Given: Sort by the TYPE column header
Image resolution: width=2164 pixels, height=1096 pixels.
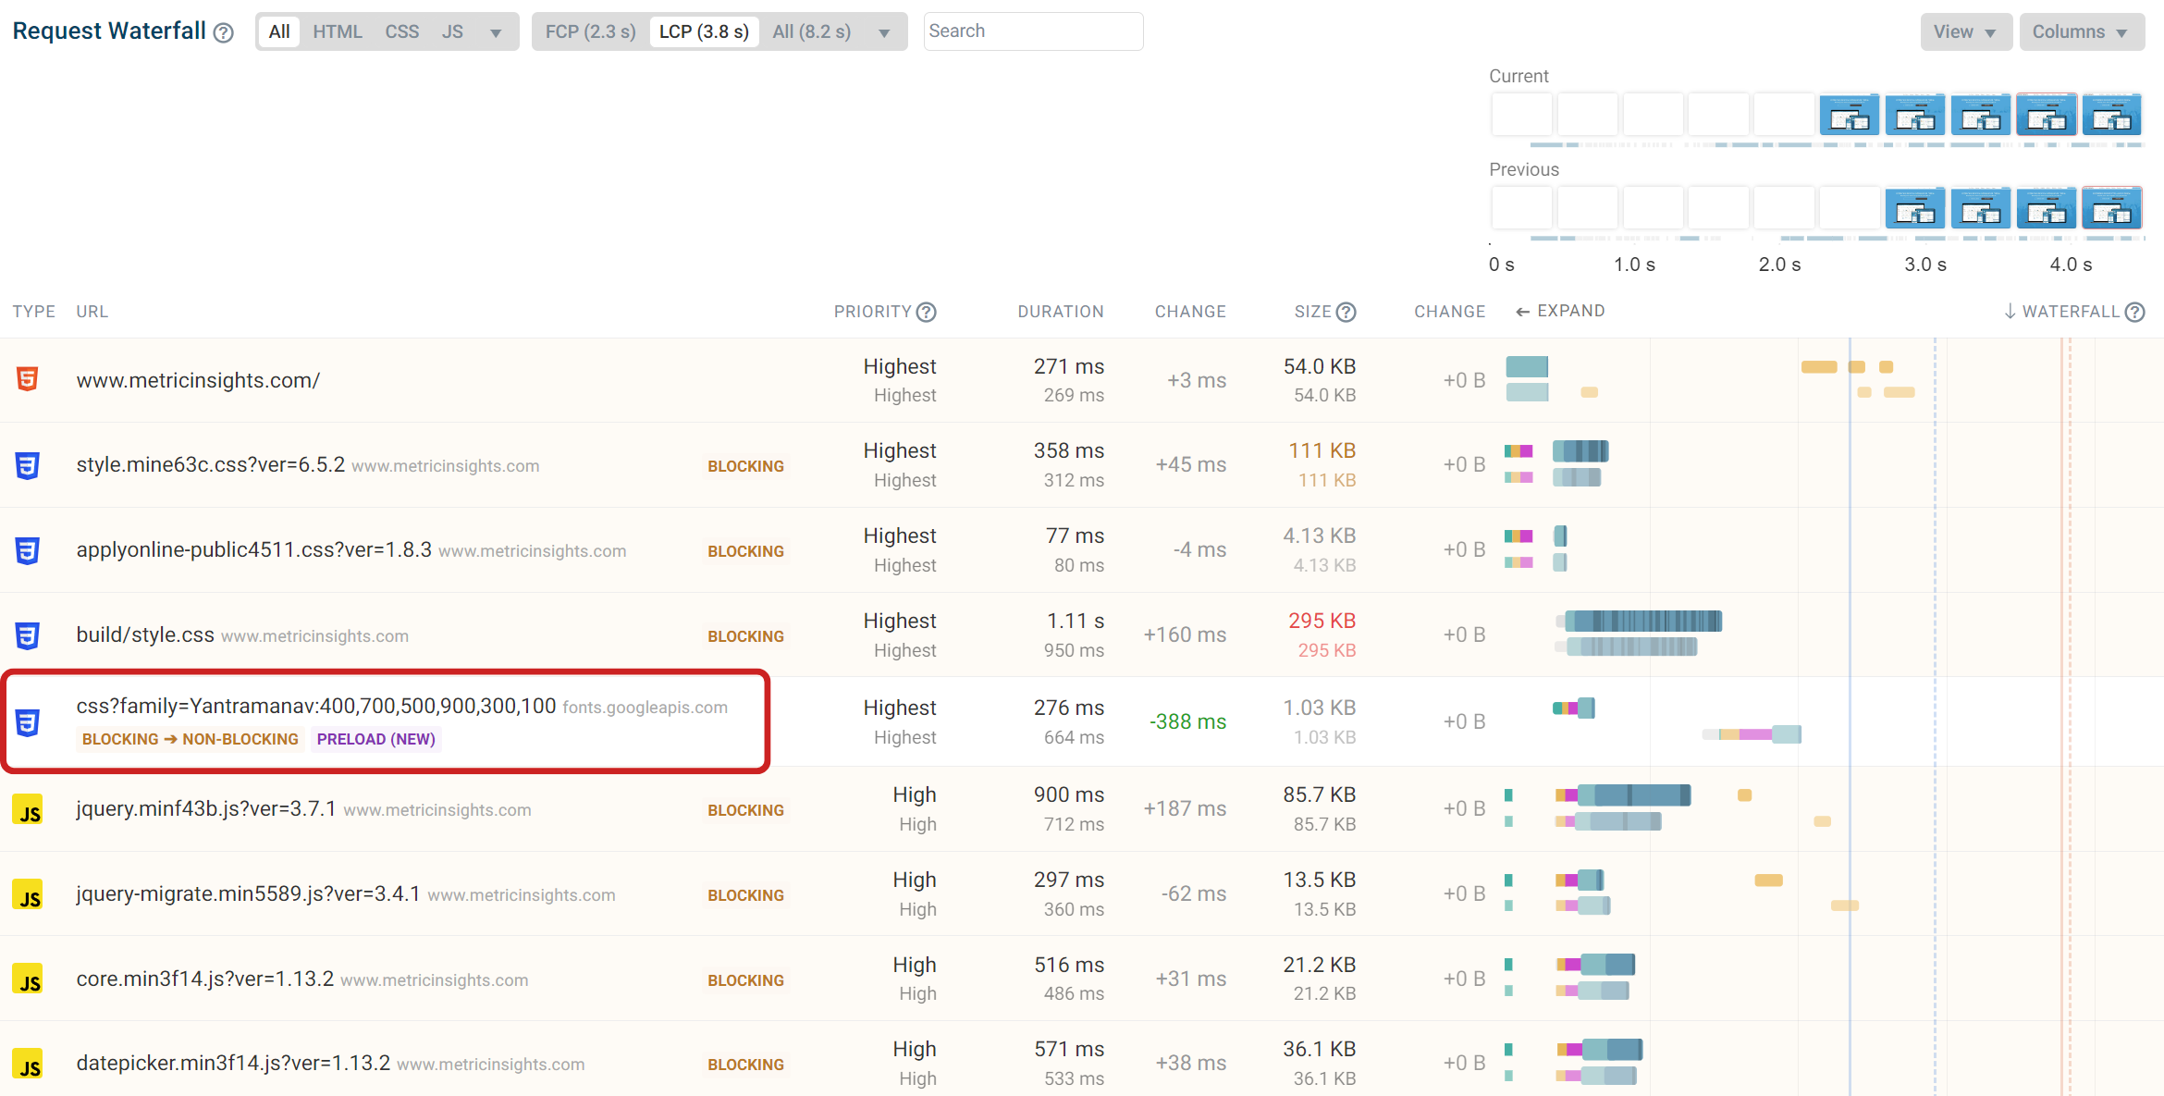Looking at the screenshot, I should pyautogui.click(x=33, y=312).
